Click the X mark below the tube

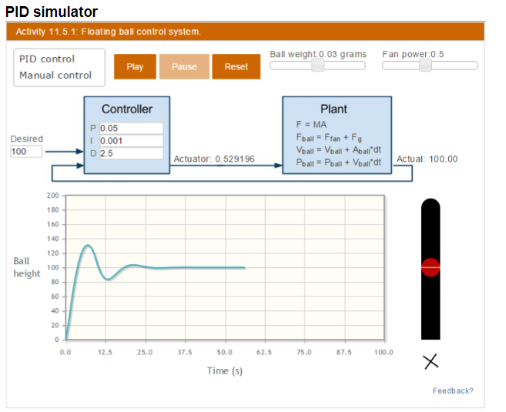431,361
